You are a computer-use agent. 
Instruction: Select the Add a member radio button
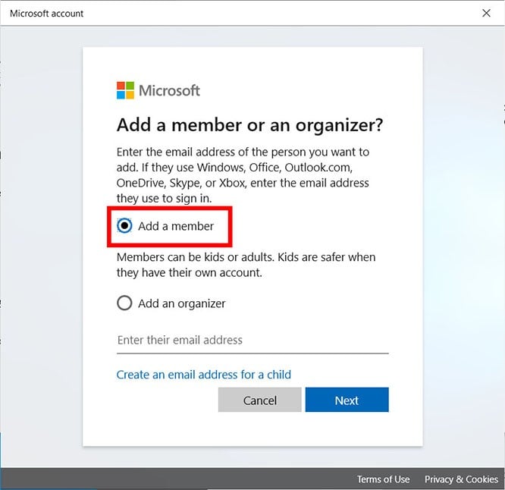tap(124, 226)
